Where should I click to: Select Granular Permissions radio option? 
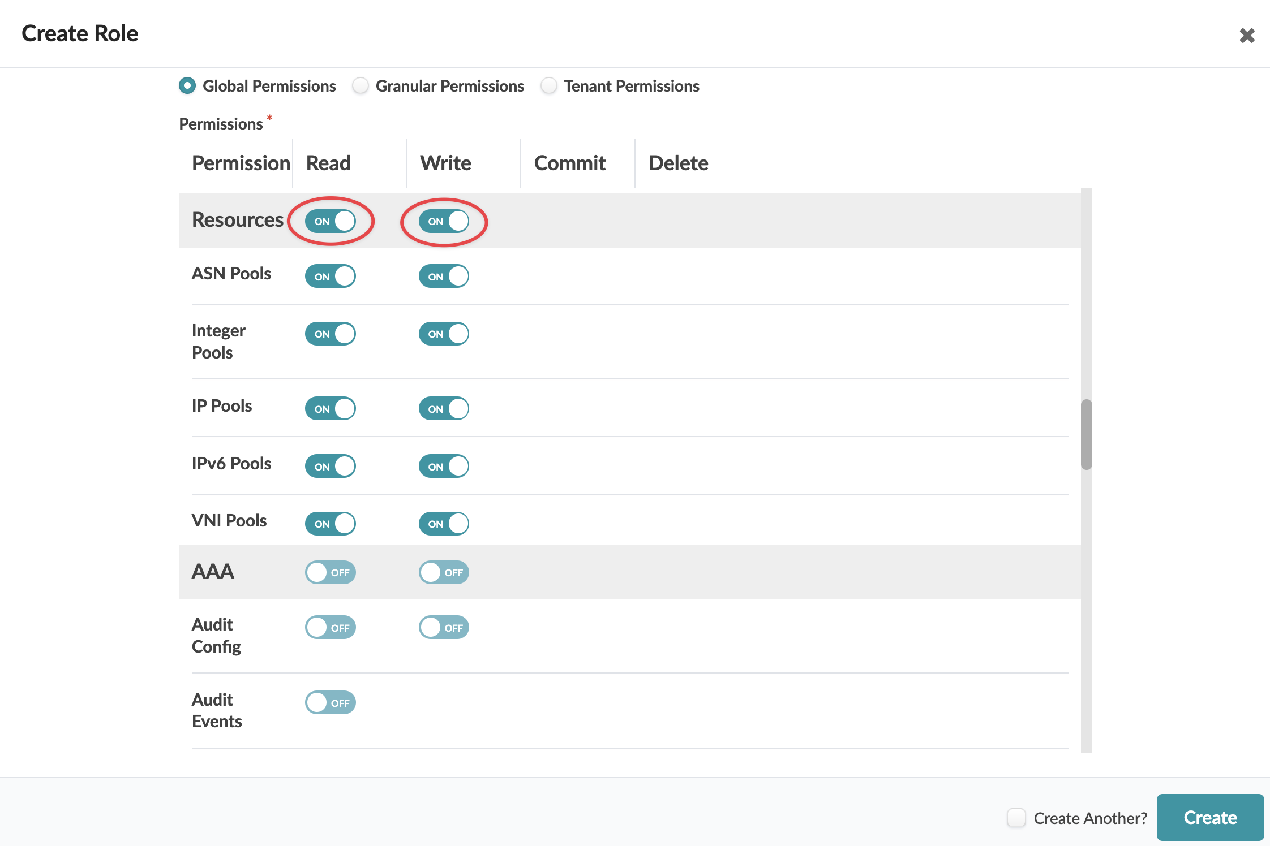pos(361,86)
